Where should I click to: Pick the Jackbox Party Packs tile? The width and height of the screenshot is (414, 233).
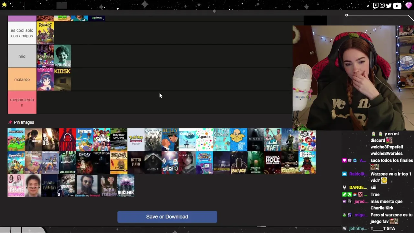click(239, 140)
